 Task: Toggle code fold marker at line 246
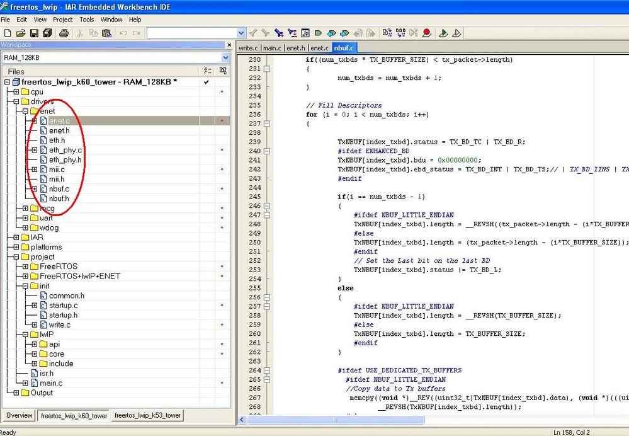[x=267, y=206]
